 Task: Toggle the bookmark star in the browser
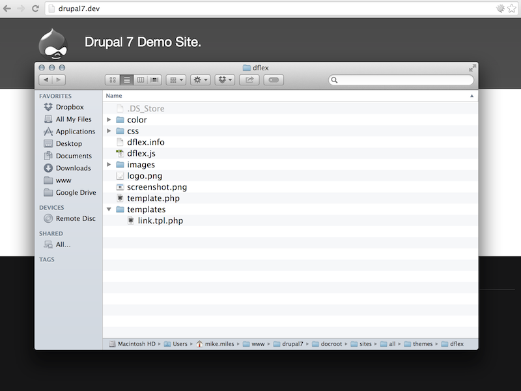511,9
